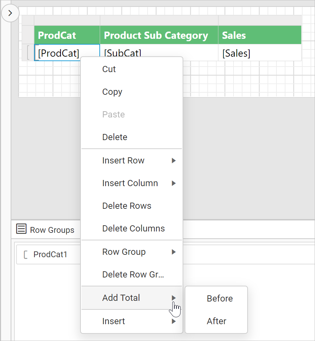
Task: Click the Row Group submenu arrow
Action: pos(174,252)
